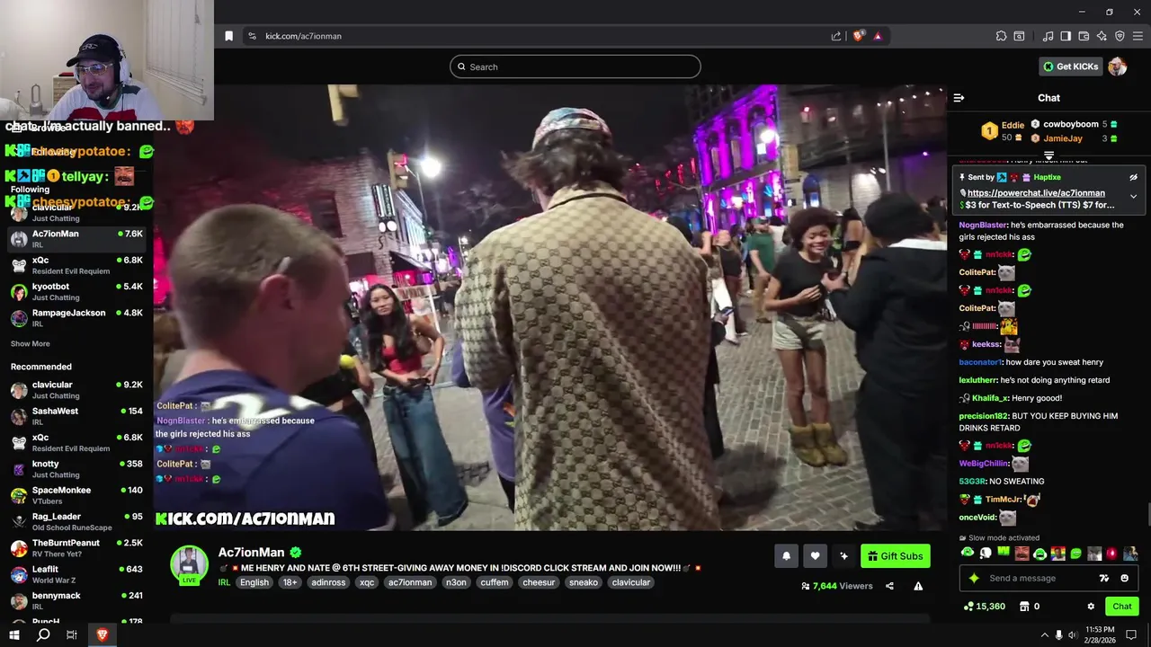Open recommended channel SpaceMonkee

point(76,495)
